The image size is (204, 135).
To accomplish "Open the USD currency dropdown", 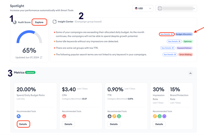I will click(143, 8).
